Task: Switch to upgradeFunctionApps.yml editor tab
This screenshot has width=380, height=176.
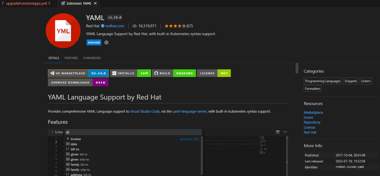Action: pos(26,4)
